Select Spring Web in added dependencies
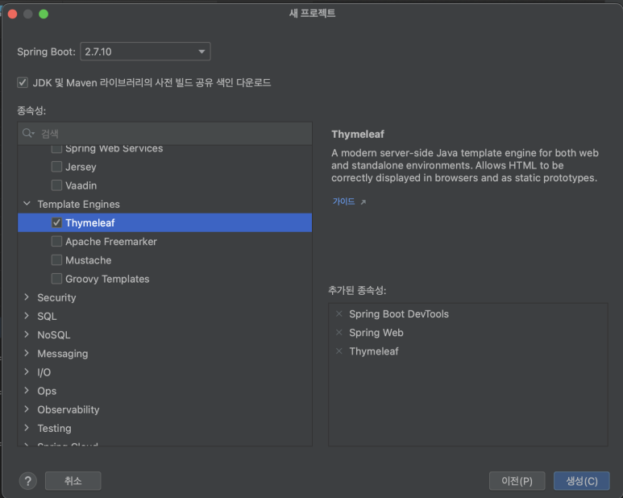Viewport: 623px width, 498px height. pos(376,333)
